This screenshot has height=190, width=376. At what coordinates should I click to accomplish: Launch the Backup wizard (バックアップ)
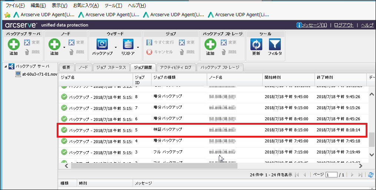click(102, 47)
